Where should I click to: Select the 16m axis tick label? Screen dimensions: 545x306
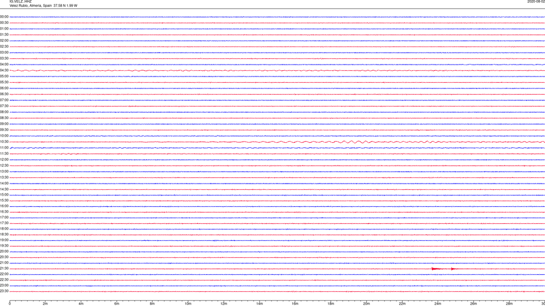(x=295, y=304)
